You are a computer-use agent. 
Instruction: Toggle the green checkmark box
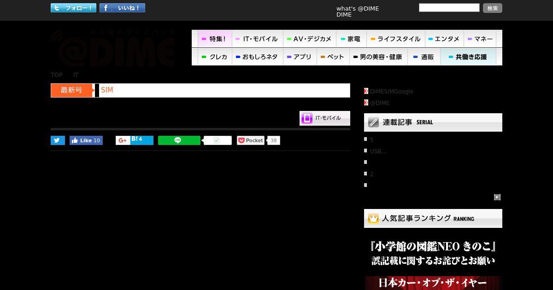(x=217, y=140)
